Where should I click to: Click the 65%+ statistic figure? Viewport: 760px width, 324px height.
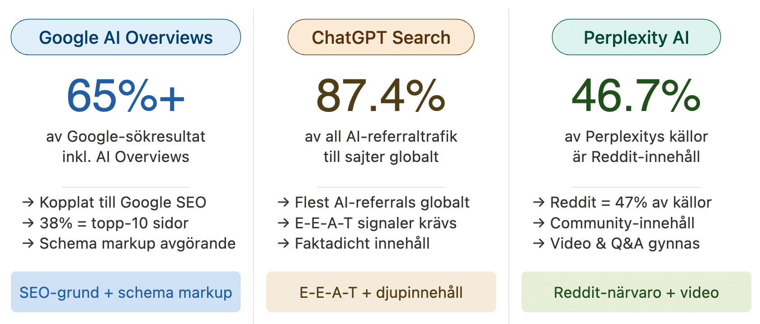pyautogui.click(x=126, y=95)
